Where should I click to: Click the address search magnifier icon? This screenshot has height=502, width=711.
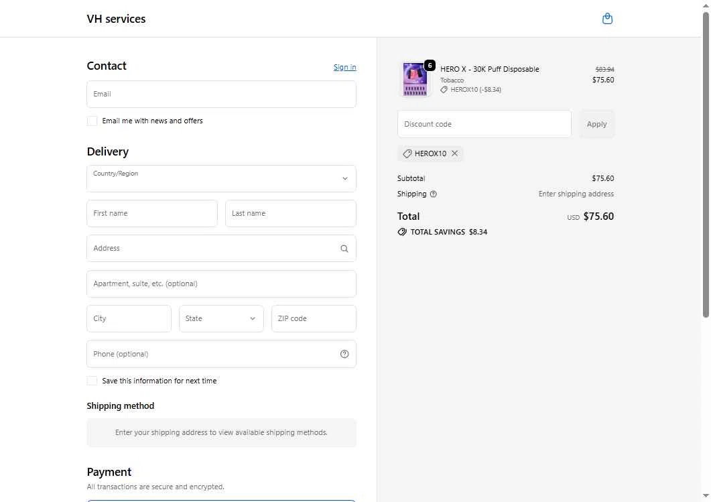344,249
